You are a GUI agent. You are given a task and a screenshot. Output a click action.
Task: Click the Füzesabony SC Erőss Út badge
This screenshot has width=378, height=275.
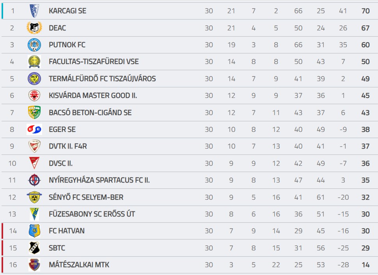coord(34,214)
